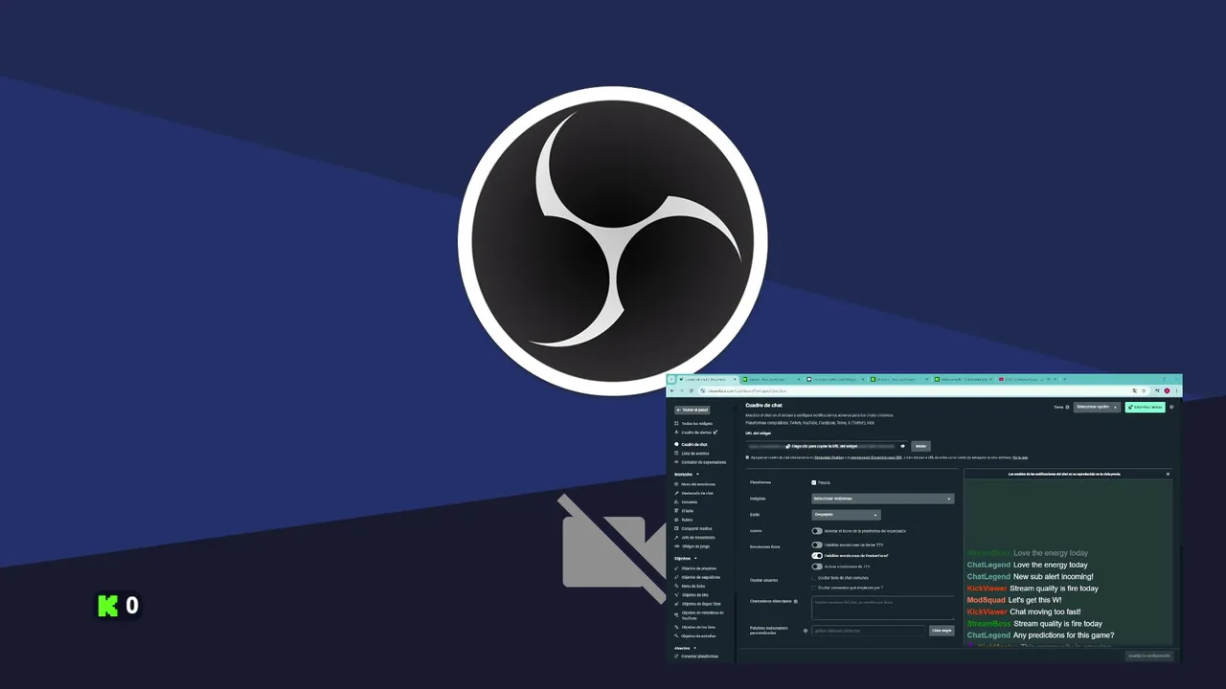Toggle the 7TV emotes switch
Viewport: 1226px width, 689px height.
click(817, 567)
